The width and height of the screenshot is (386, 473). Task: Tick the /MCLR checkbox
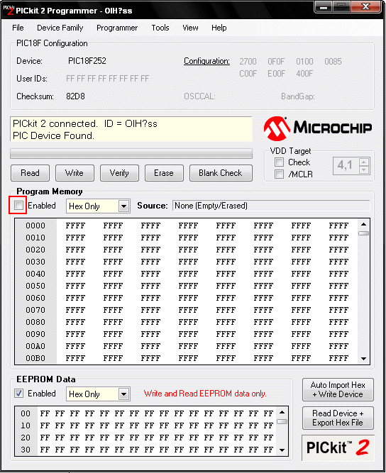(x=279, y=174)
